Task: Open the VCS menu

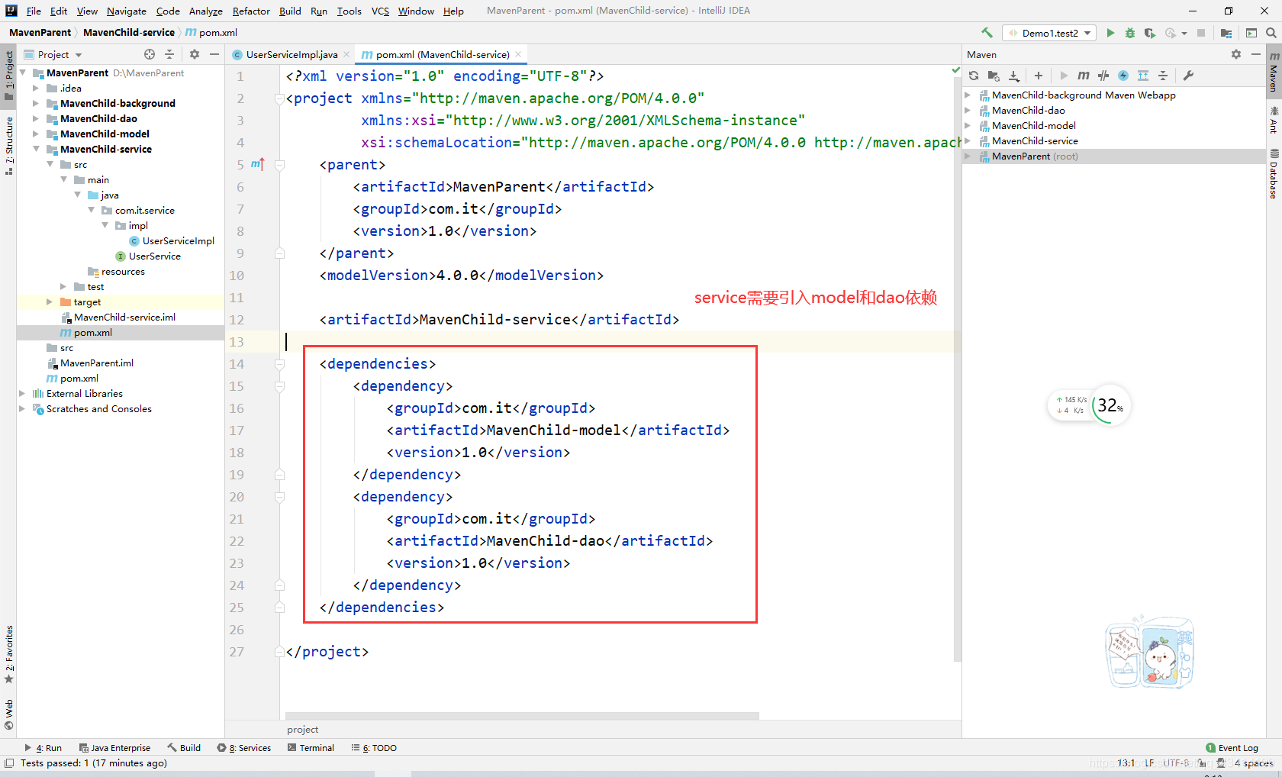Action: tap(380, 11)
